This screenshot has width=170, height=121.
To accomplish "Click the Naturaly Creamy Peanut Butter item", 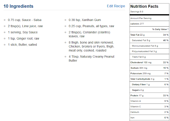I will point(91,58).
